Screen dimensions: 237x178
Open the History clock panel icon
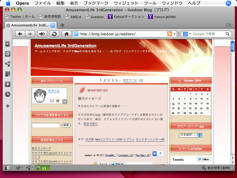(x=8, y=94)
